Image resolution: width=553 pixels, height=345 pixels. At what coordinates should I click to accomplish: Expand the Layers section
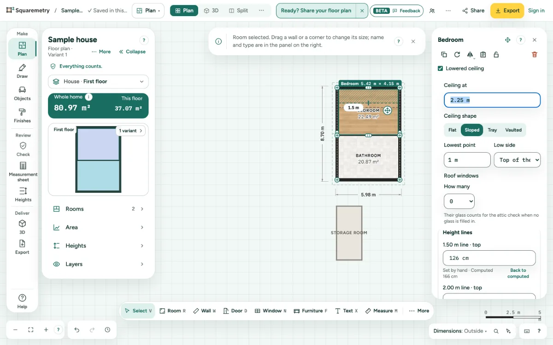click(98, 264)
